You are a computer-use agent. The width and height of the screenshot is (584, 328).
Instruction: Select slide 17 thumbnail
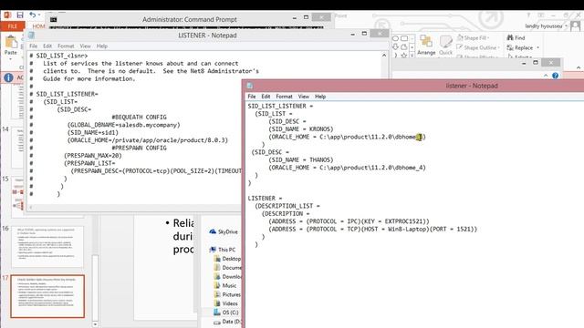pyautogui.click(x=47, y=296)
